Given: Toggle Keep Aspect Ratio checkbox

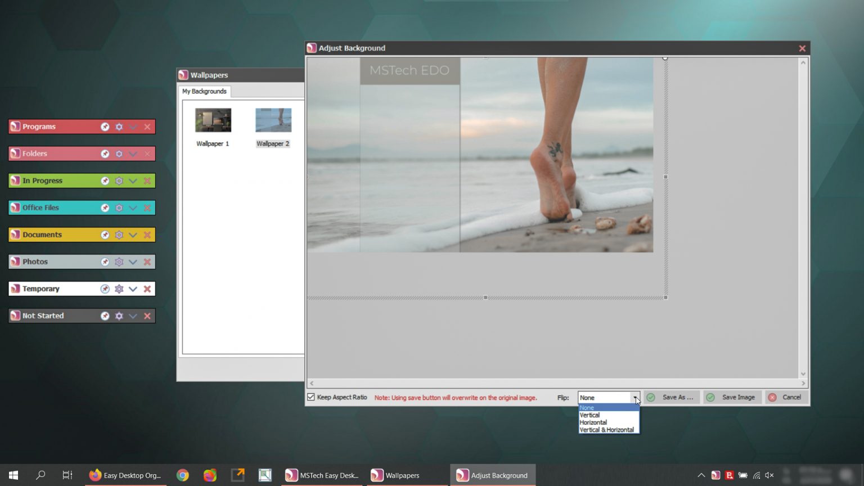Looking at the screenshot, I should click(311, 397).
